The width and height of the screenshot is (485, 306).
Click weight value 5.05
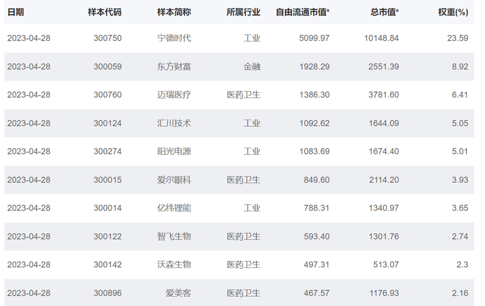(x=460, y=123)
